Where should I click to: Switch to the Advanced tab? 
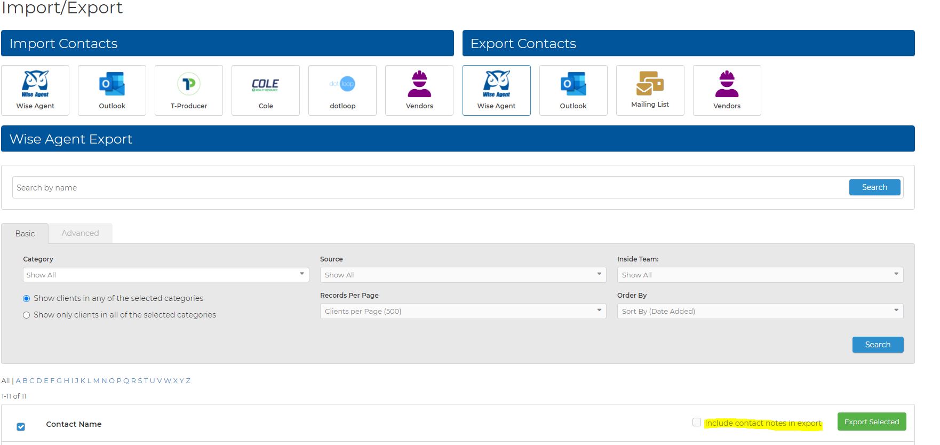click(80, 233)
